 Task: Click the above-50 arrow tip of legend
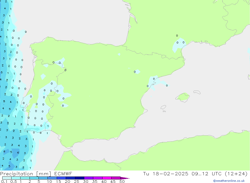point(125,178)
